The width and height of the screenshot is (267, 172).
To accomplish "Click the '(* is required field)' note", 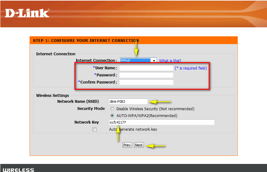I will (191, 68).
